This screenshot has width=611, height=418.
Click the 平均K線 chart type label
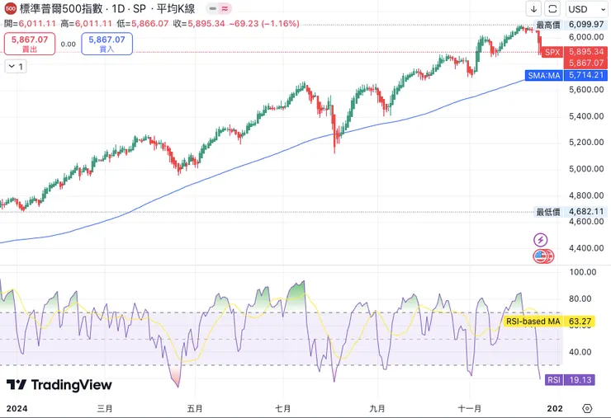pyautogui.click(x=176, y=8)
